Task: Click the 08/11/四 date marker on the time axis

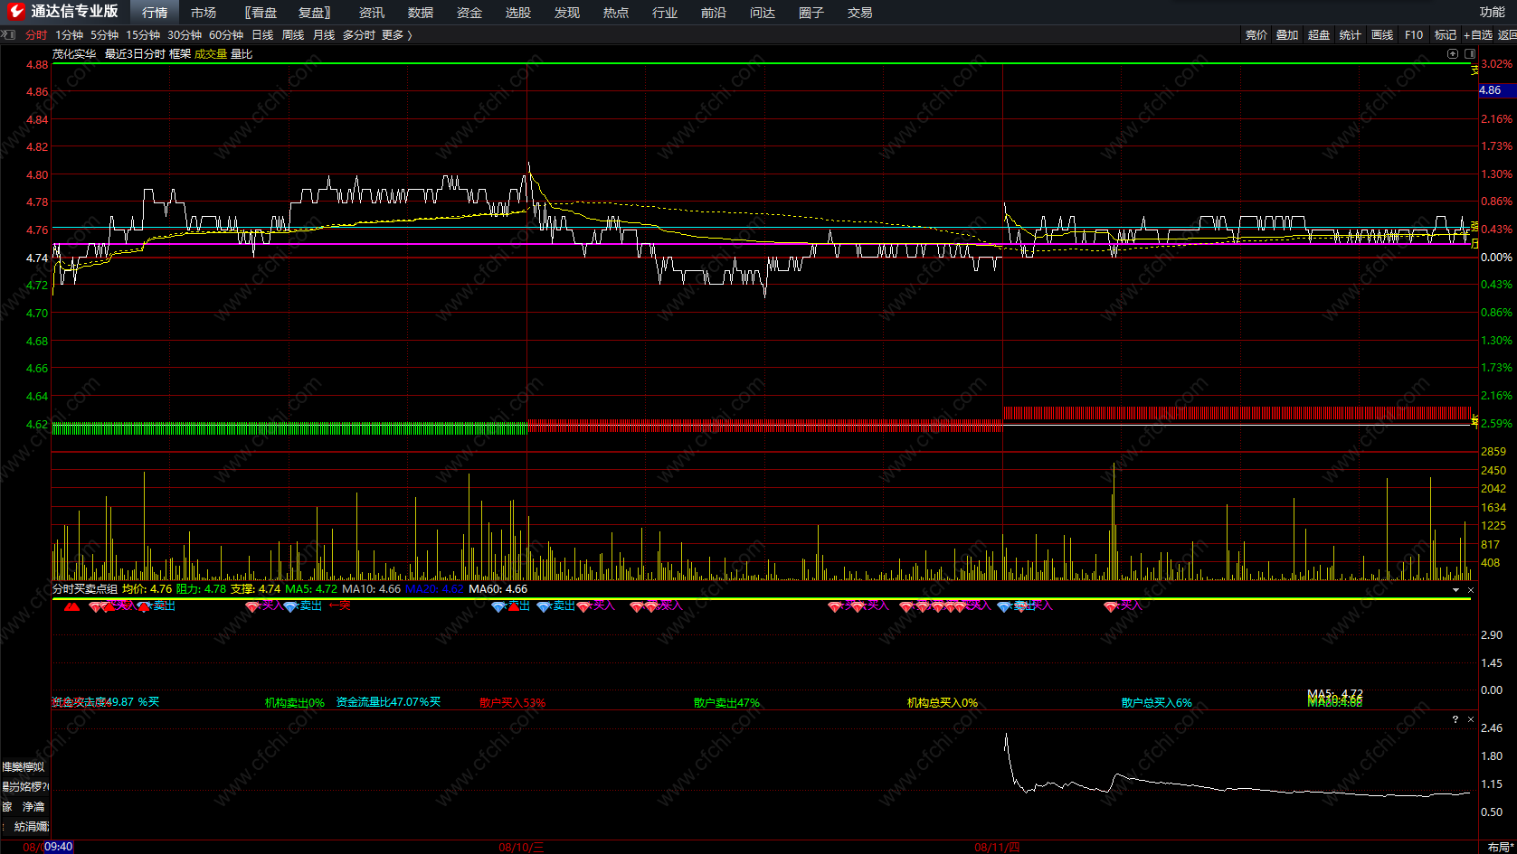Action: [x=997, y=848]
